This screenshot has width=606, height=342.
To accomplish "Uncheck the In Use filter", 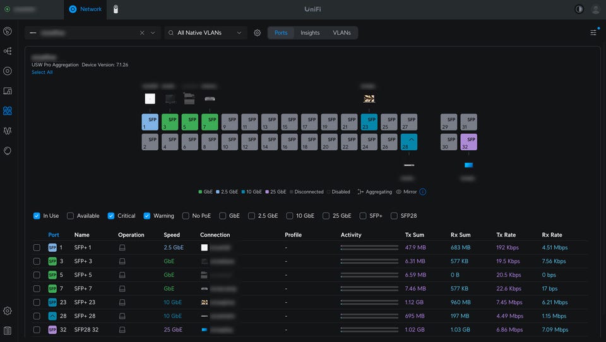I will pos(37,216).
